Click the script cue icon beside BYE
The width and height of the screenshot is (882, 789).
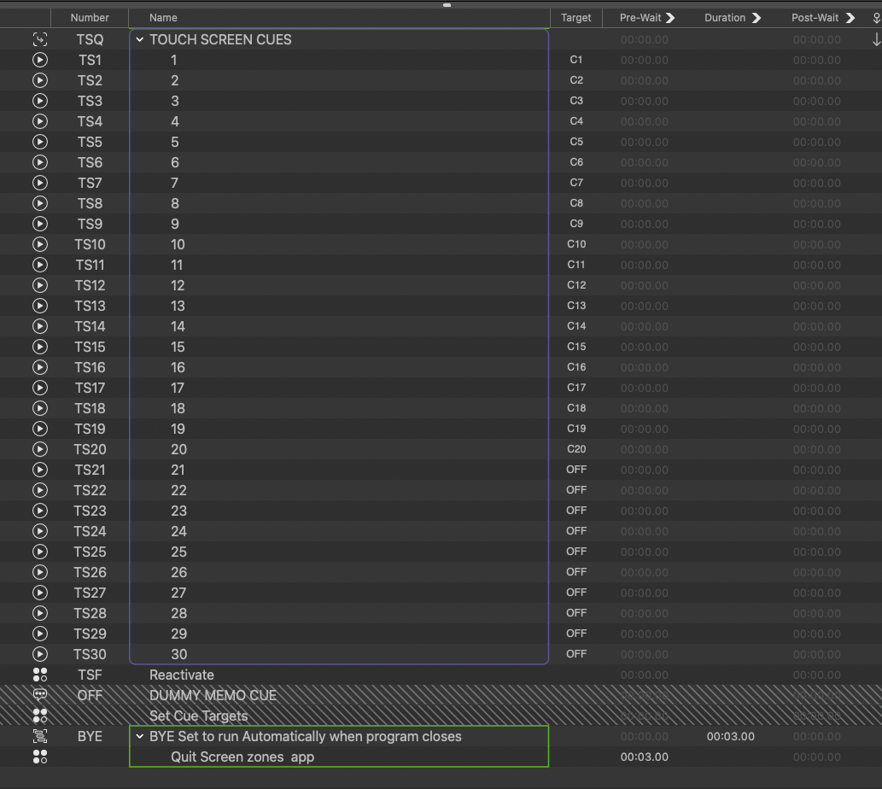(40, 736)
